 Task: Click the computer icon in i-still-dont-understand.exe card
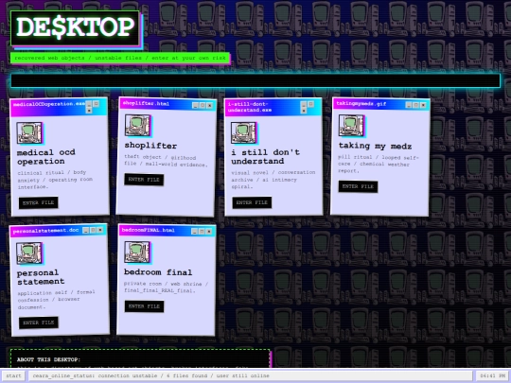[244, 132]
